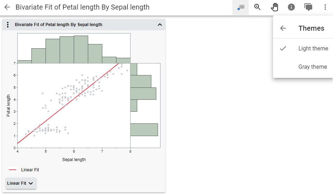Click the Petal length axis label
Viewport: 333px width, 196px height.
click(x=8, y=105)
